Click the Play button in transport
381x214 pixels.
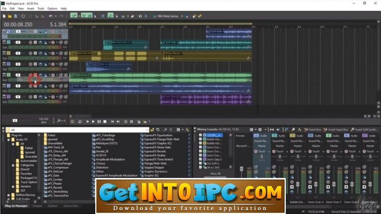tap(93, 122)
